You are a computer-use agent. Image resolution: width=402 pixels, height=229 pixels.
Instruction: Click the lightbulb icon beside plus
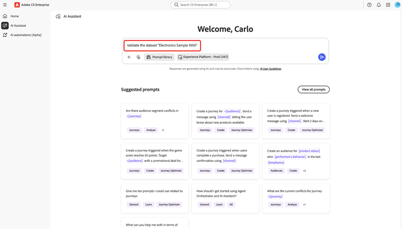tap(138, 57)
